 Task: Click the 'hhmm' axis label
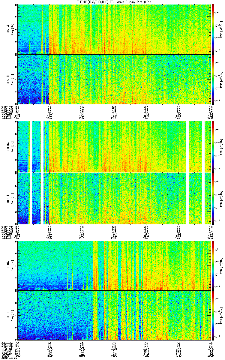4,356
